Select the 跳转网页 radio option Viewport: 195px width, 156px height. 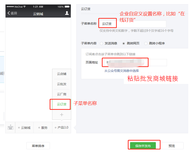pos(123,43)
